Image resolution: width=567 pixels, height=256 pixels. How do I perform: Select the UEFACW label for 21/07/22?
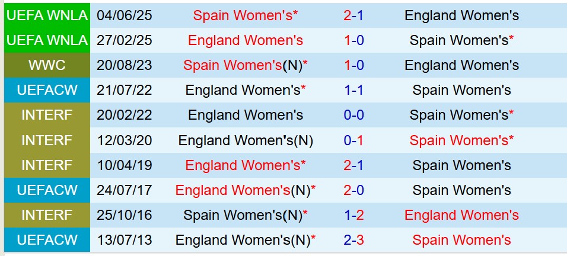[x=47, y=90]
